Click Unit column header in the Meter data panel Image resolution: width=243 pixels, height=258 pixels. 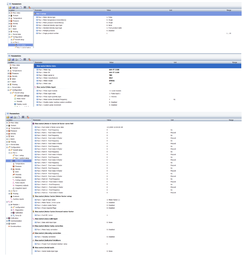[x=175, y=62]
